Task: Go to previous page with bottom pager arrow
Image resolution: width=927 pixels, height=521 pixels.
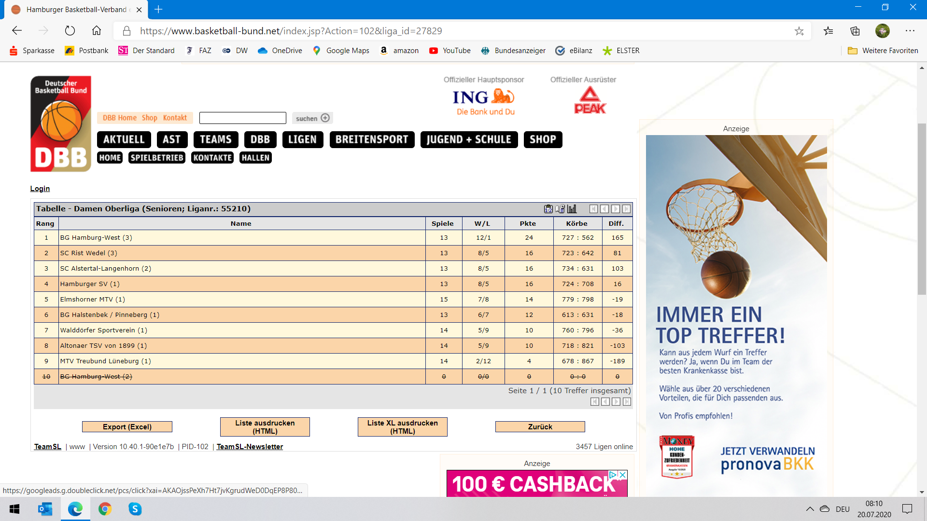Action: point(605,401)
